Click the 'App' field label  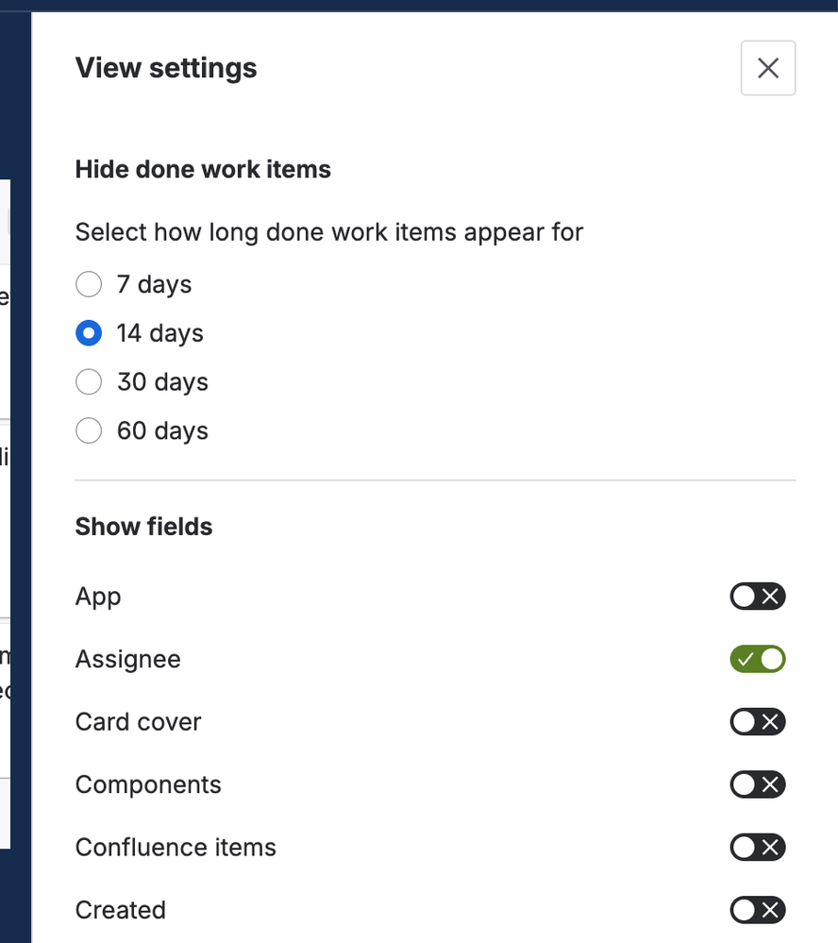pos(98,598)
